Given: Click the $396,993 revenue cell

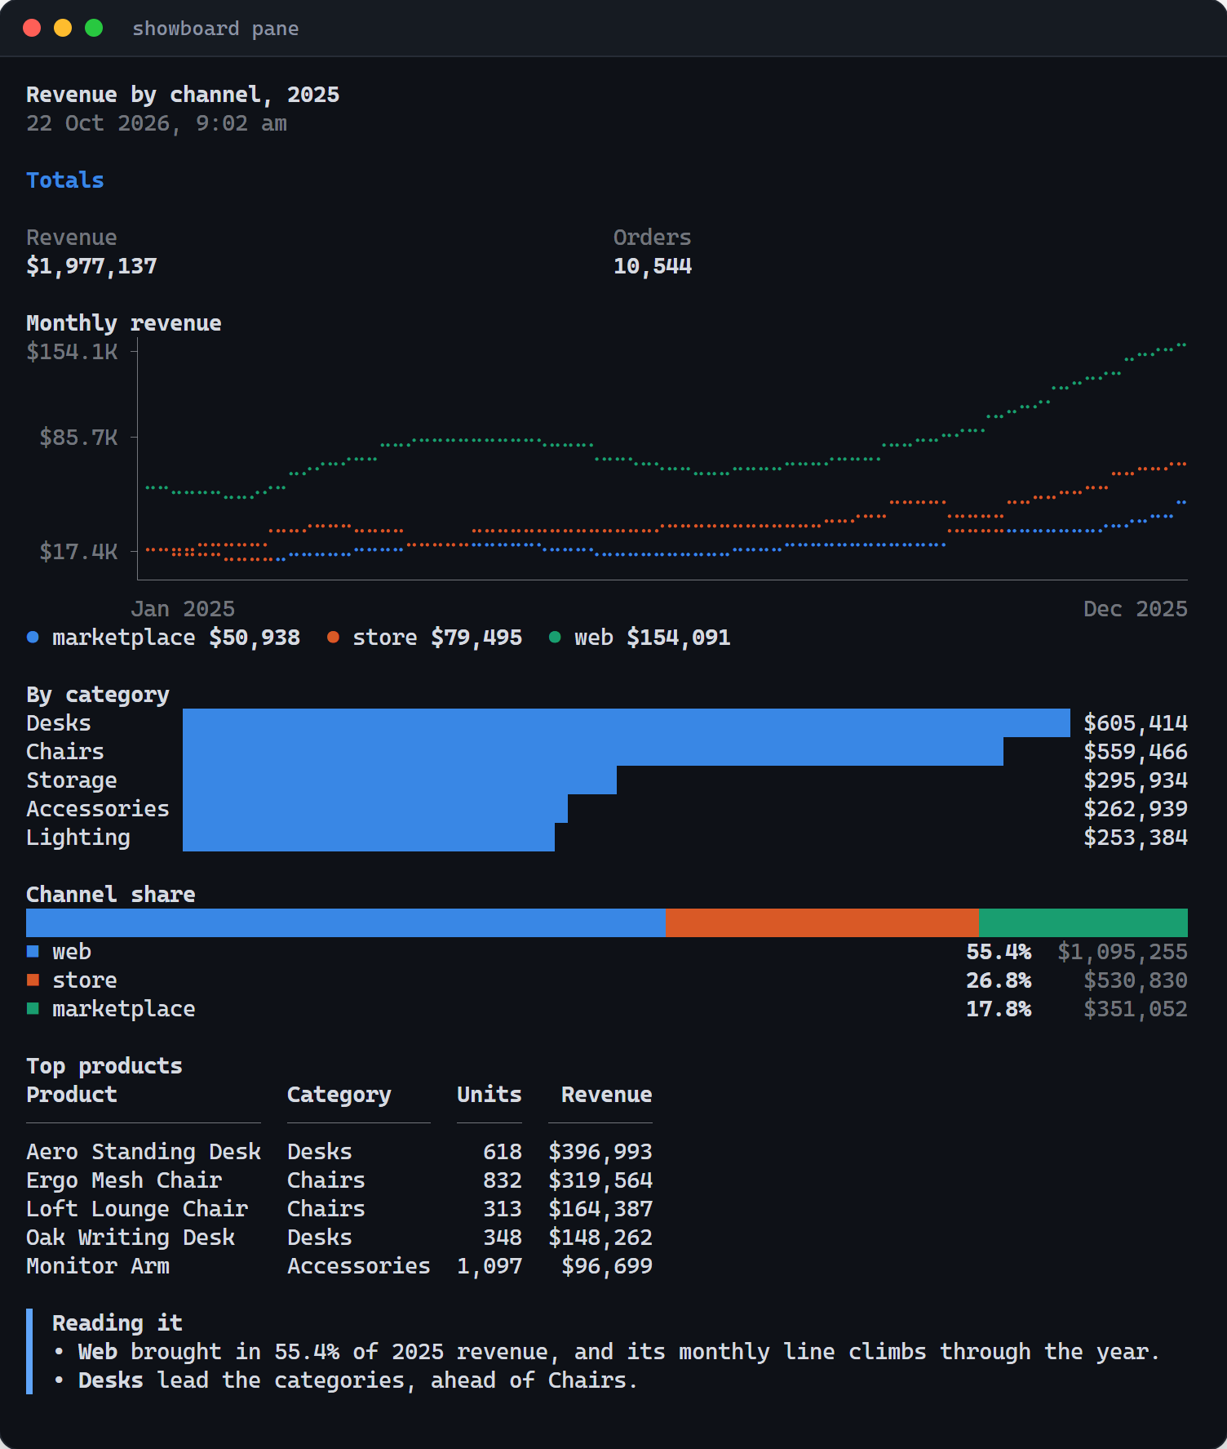Looking at the screenshot, I should [x=600, y=1152].
